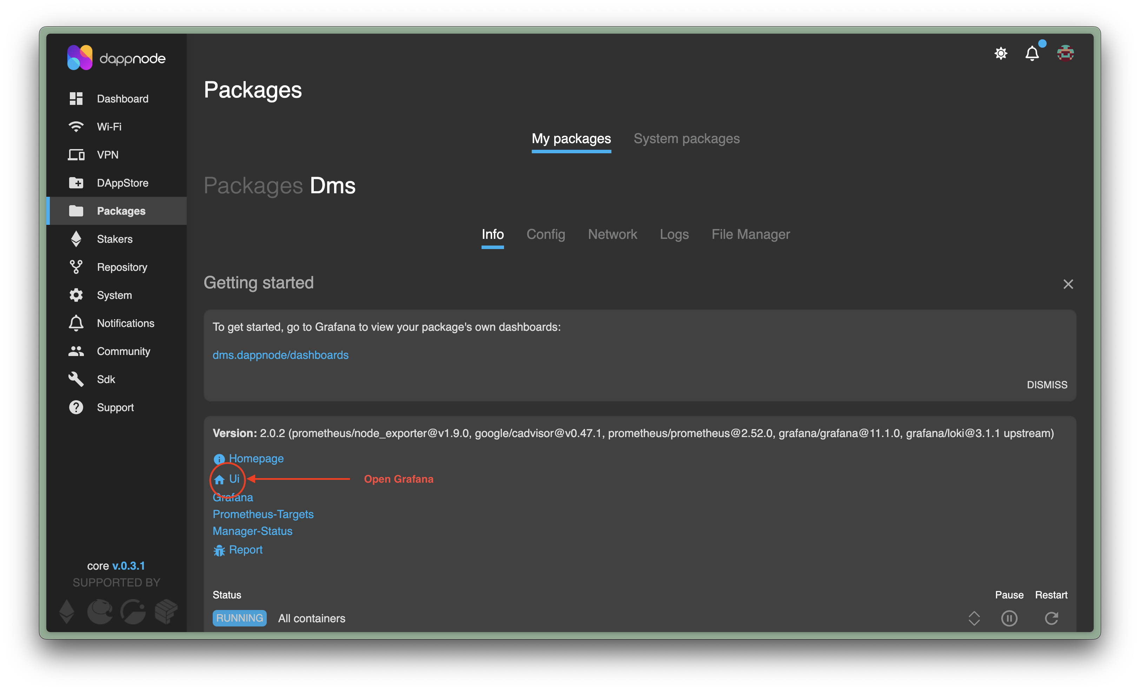Click the RUNNING status badge
The image size is (1140, 691).
tap(239, 618)
